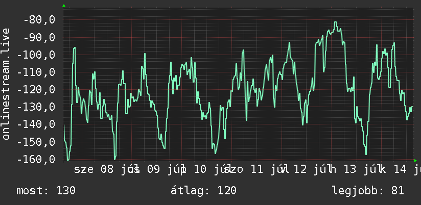Click the -80,0 Y-axis label
The width and height of the screenshot is (421, 205).
(x=39, y=20)
